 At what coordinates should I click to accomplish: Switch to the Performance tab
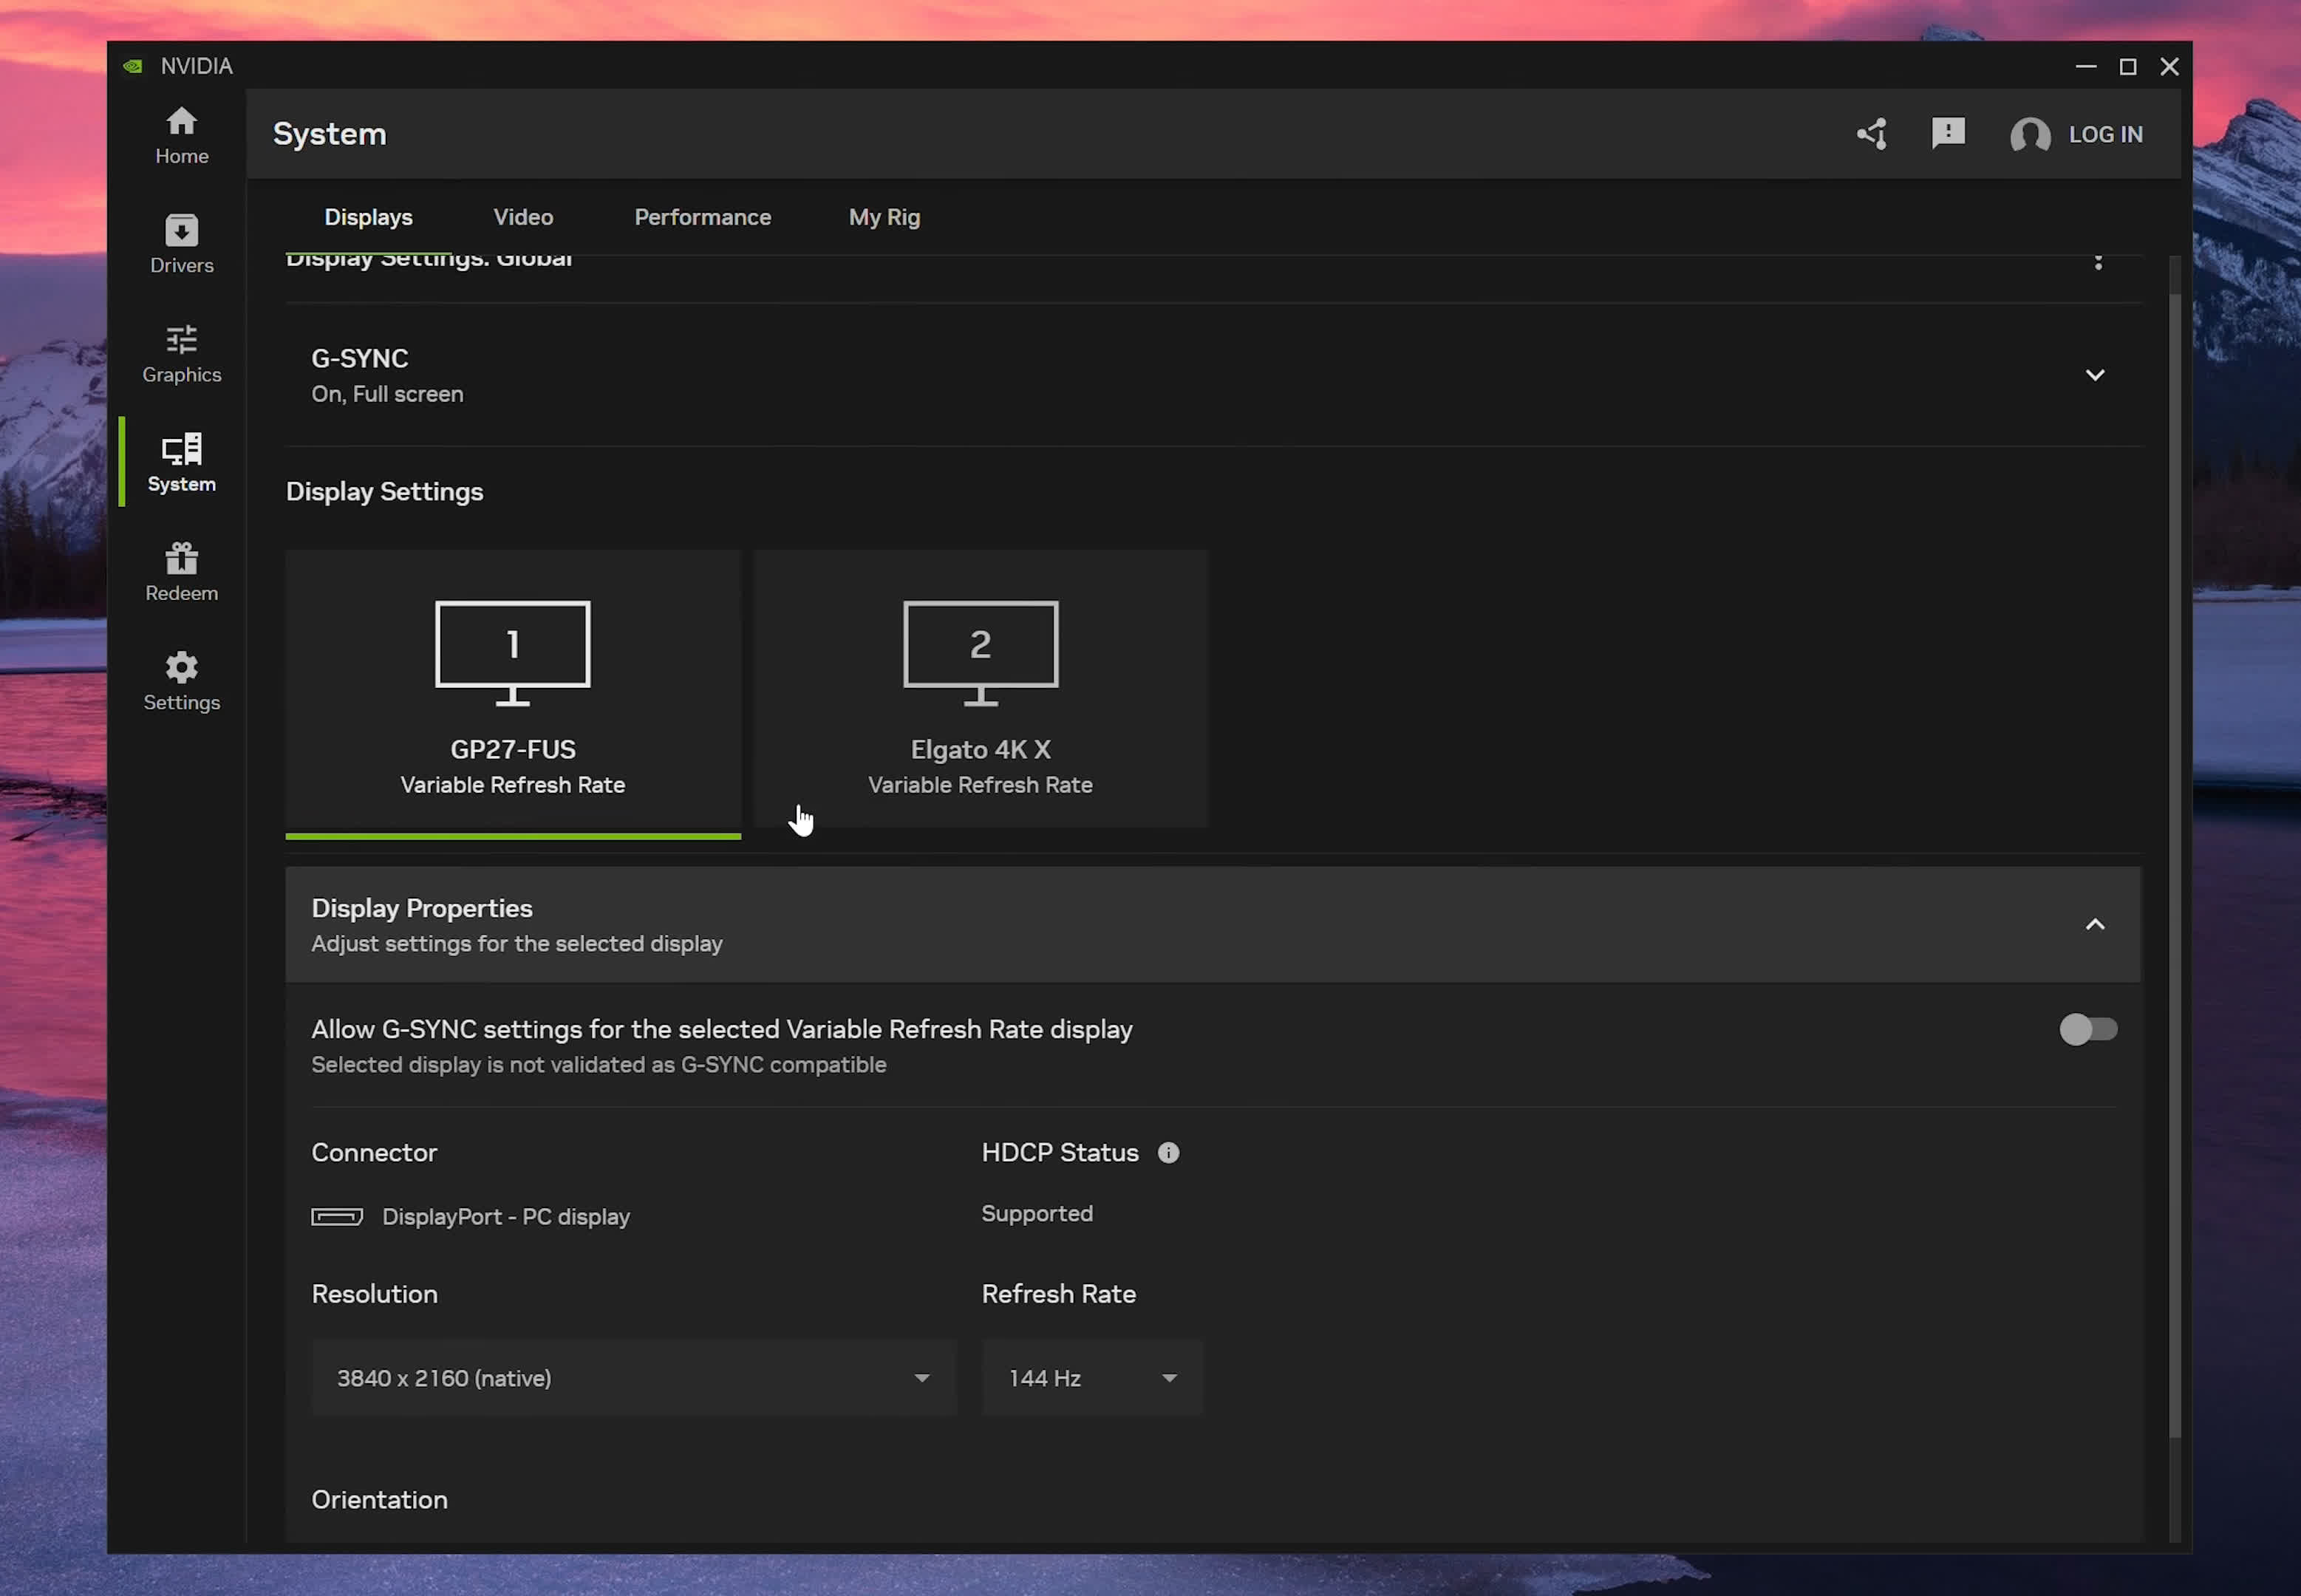[702, 217]
